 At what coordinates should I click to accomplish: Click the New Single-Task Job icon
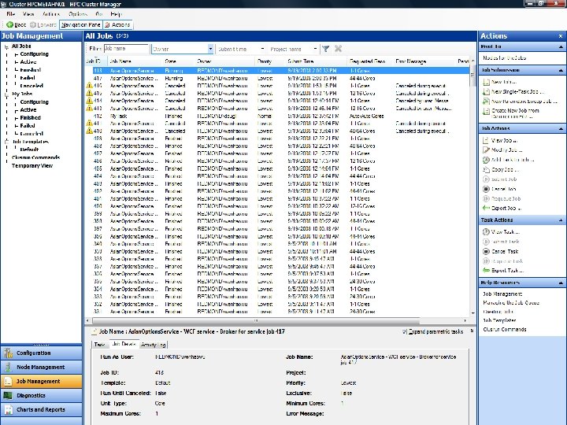pyautogui.click(x=487, y=92)
